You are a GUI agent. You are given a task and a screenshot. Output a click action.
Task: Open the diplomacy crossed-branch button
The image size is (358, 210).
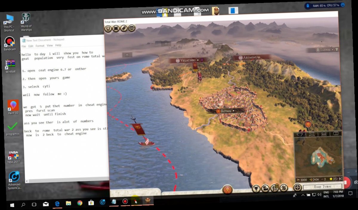click(x=284, y=188)
